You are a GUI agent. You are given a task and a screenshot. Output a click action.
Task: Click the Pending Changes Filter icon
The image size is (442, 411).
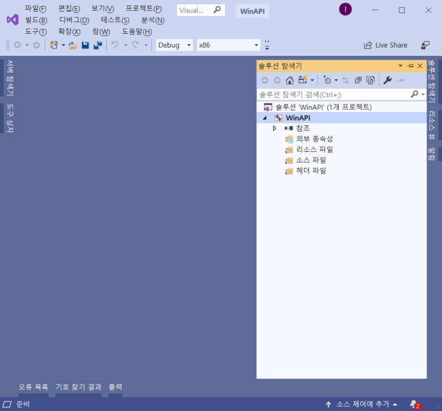[x=327, y=80]
